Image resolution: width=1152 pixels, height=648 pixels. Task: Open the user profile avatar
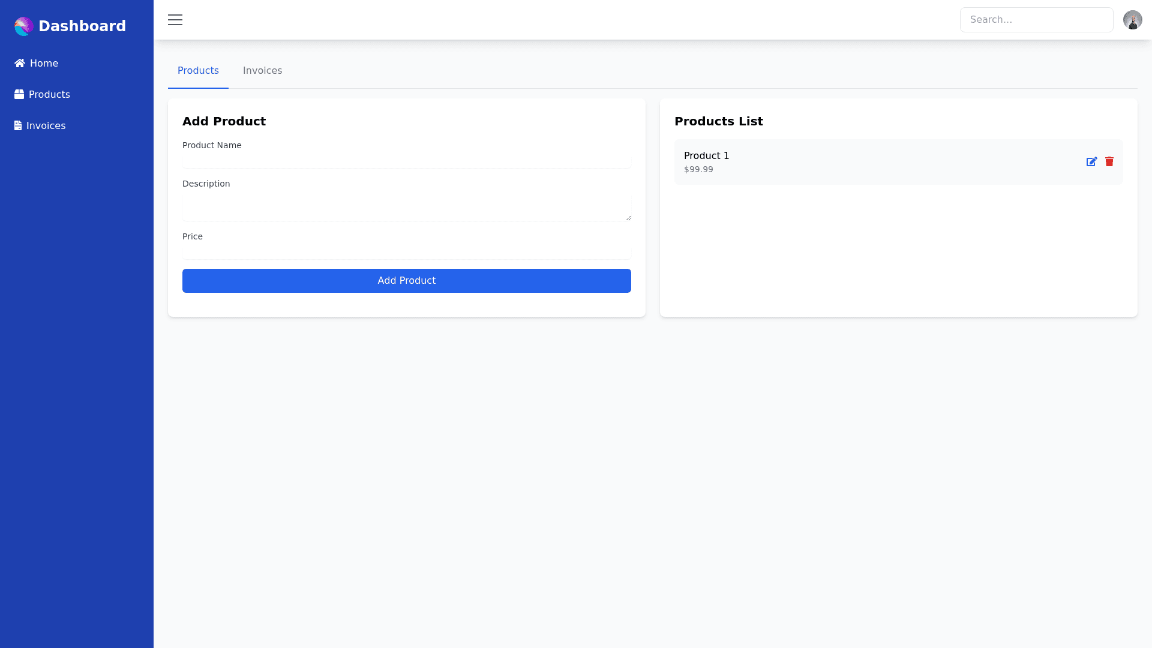(x=1132, y=20)
